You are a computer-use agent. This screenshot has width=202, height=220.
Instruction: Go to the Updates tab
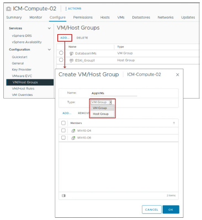click(x=188, y=18)
